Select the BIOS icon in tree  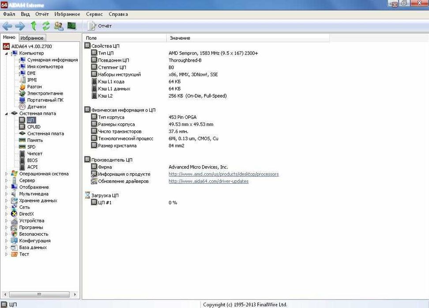22,160
